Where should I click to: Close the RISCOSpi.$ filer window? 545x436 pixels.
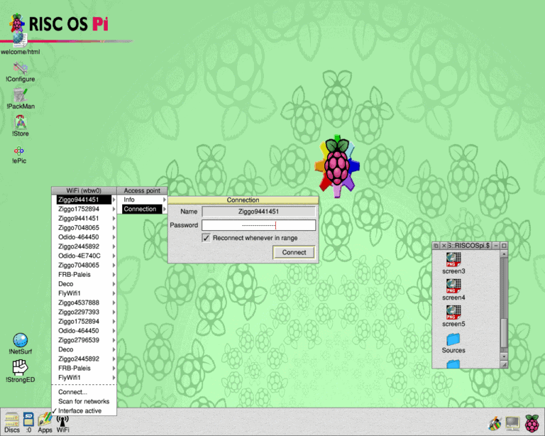(444, 246)
